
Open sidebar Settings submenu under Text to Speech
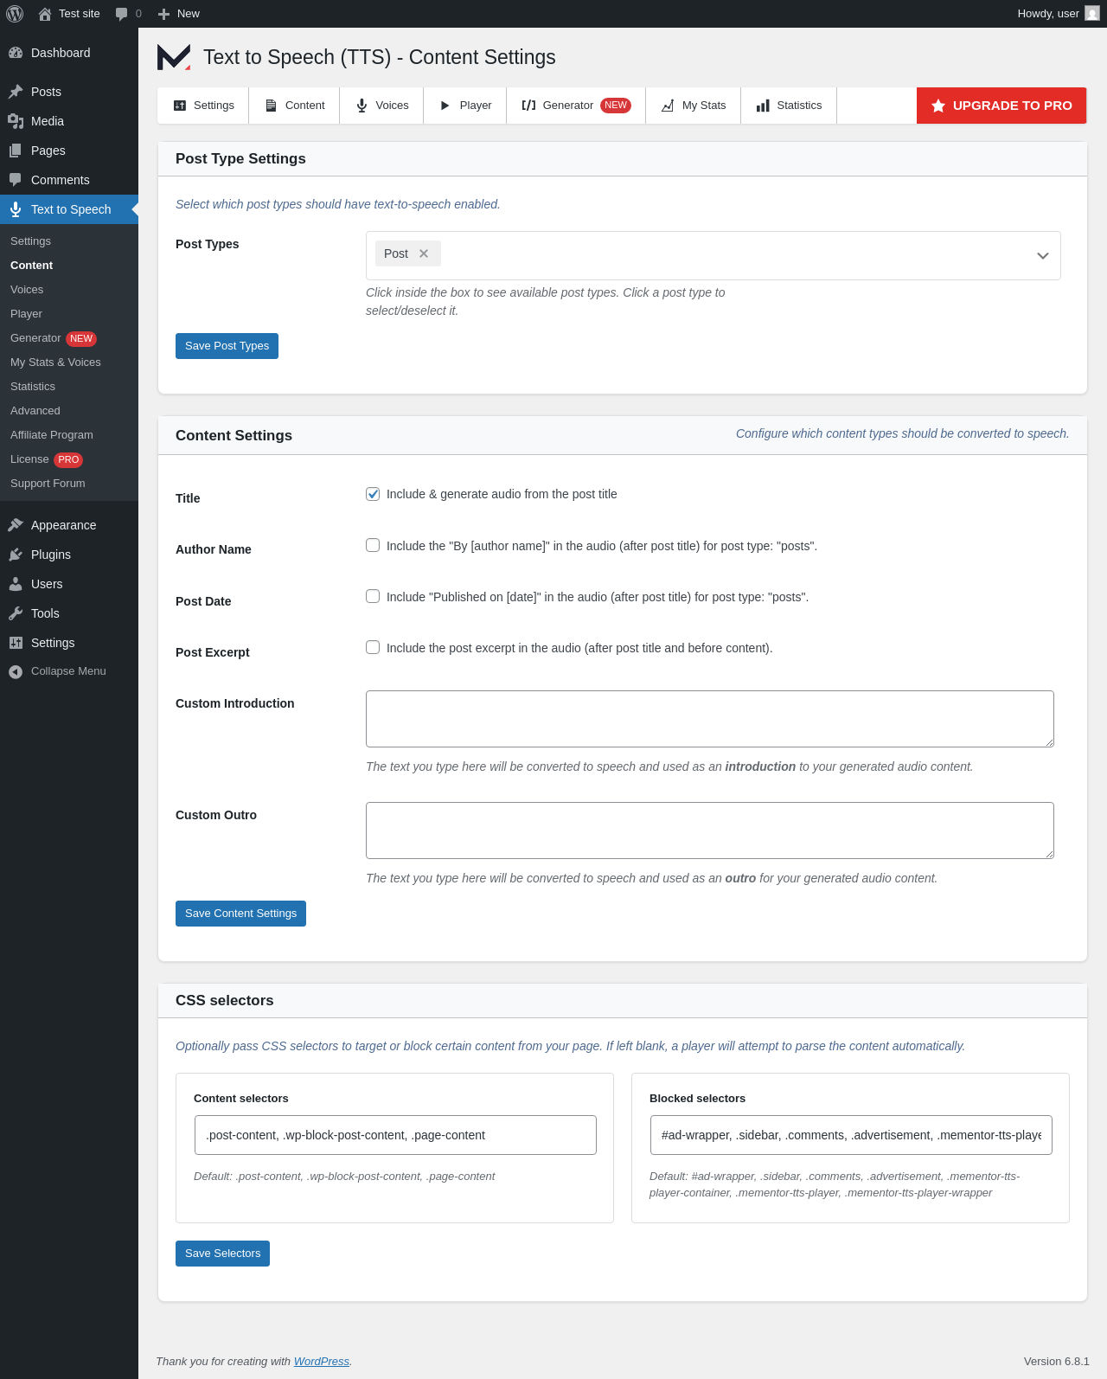[30, 241]
